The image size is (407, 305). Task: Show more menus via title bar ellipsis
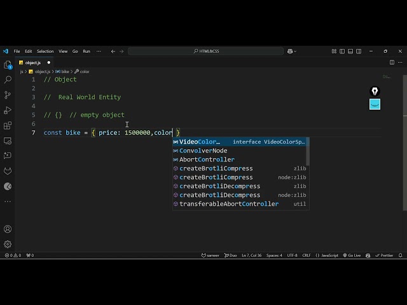(x=99, y=51)
